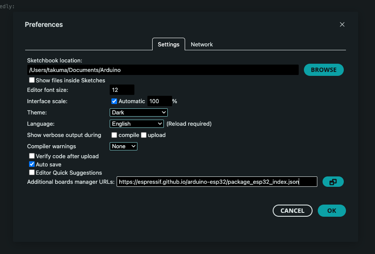Click the Additional boards manager URLs label
Image resolution: width=375 pixels, height=254 pixels.
pyautogui.click(x=71, y=182)
